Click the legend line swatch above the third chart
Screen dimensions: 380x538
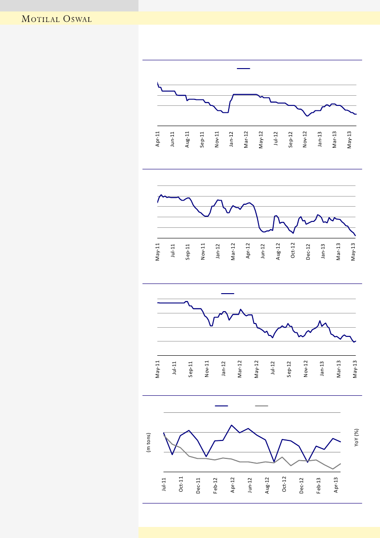pos(228,293)
